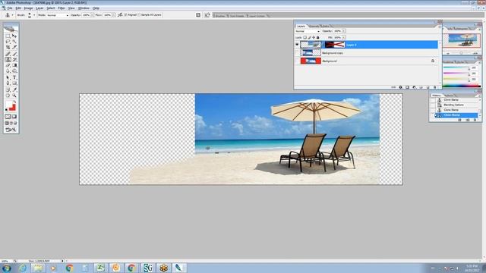Open the Layer menu

point(39,8)
